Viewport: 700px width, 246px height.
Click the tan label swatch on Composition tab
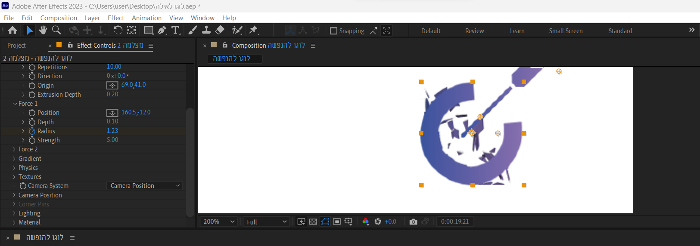pyautogui.click(x=214, y=45)
